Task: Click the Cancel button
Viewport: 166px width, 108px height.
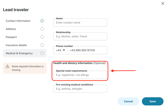Action: 128,101
